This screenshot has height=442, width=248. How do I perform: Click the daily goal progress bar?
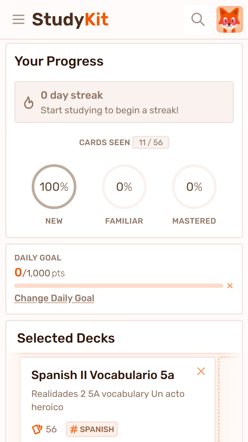[x=119, y=285]
